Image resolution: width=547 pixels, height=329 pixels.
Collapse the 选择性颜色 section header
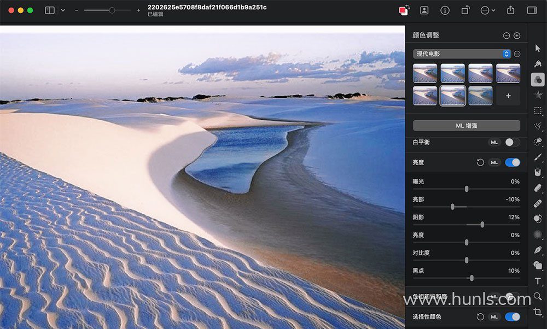[x=427, y=317]
